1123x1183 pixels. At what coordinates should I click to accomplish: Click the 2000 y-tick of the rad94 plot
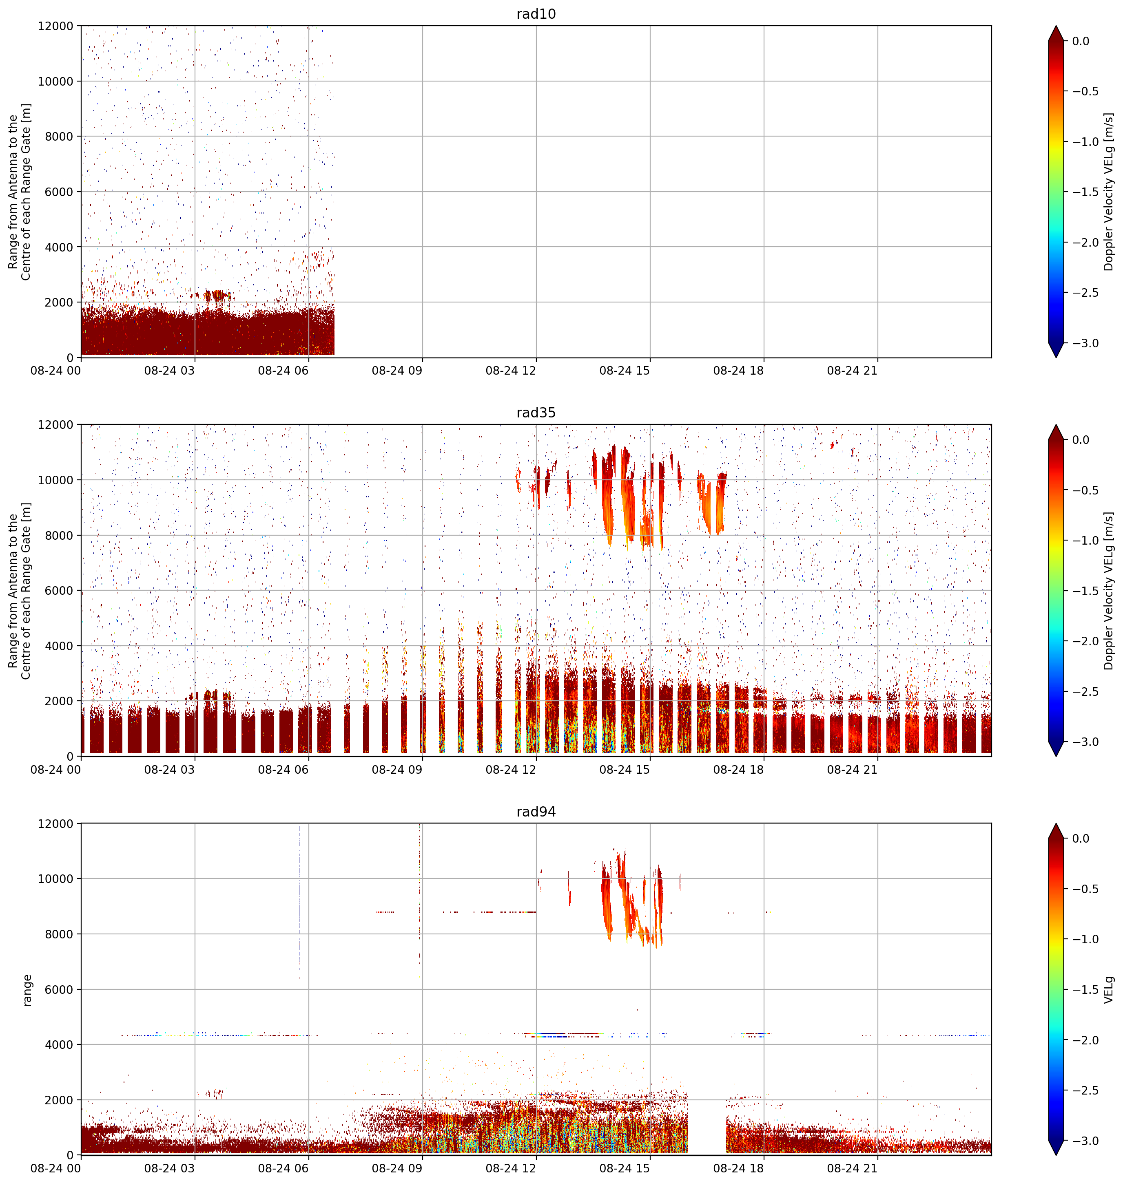pos(59,1100)
